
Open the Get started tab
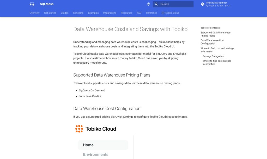point(50,13)
